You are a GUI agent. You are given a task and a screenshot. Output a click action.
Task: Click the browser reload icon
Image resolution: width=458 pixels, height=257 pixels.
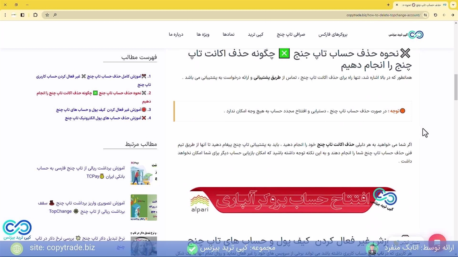[x=435, y=15]
